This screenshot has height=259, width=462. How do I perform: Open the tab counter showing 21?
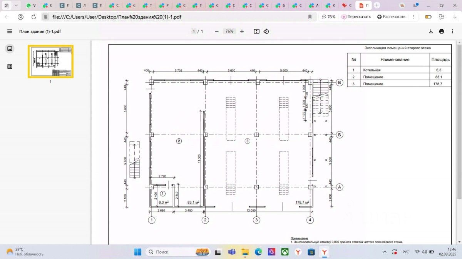[x=7, y=5]
